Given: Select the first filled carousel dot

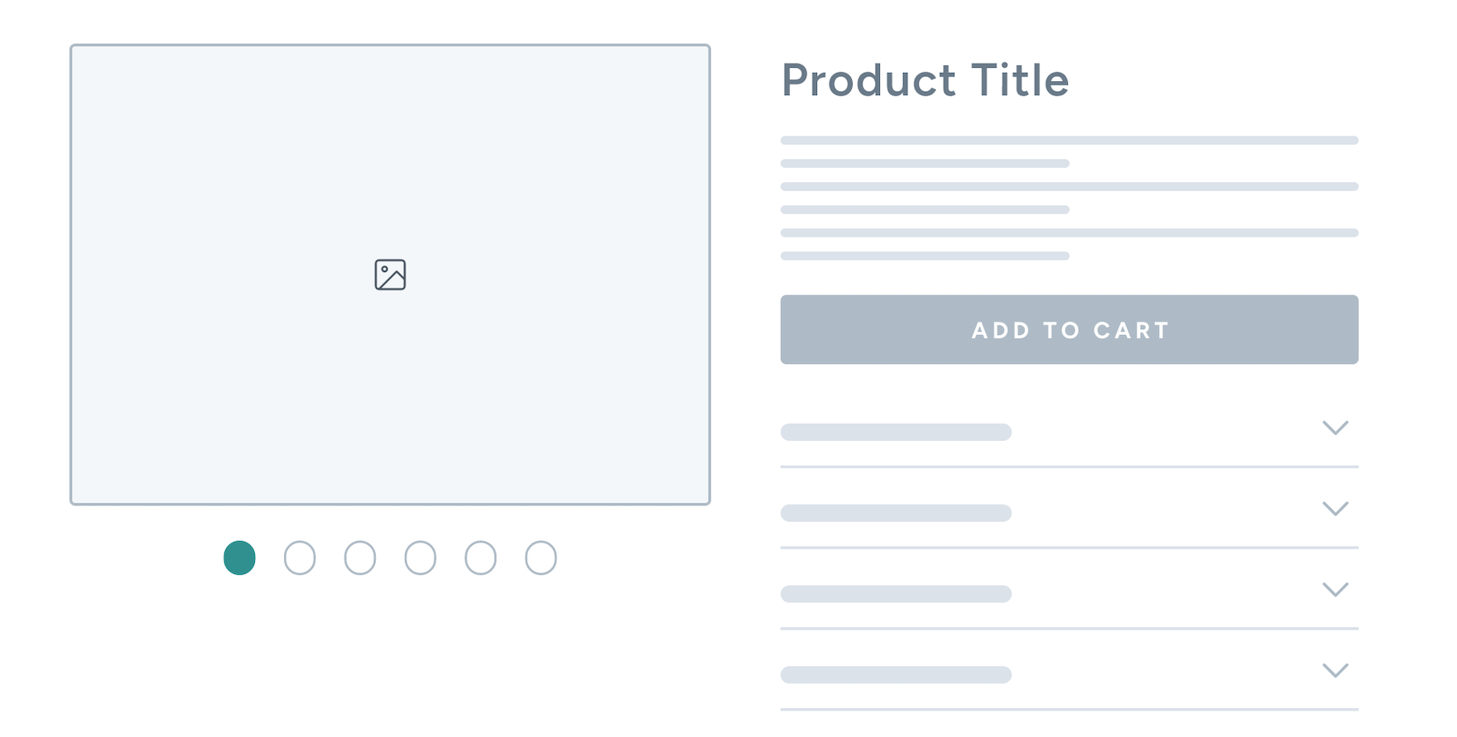Looking at the screenshot, I should pos(239,558).
